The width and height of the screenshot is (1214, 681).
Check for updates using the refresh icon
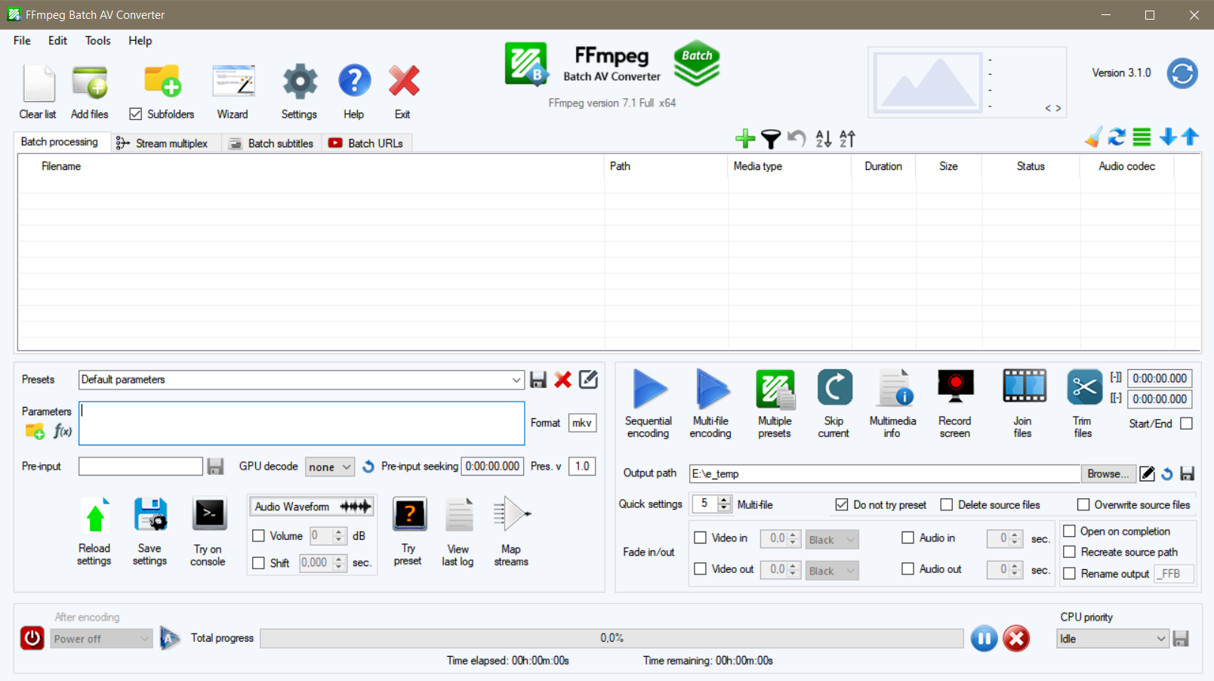coord(1182,73)
